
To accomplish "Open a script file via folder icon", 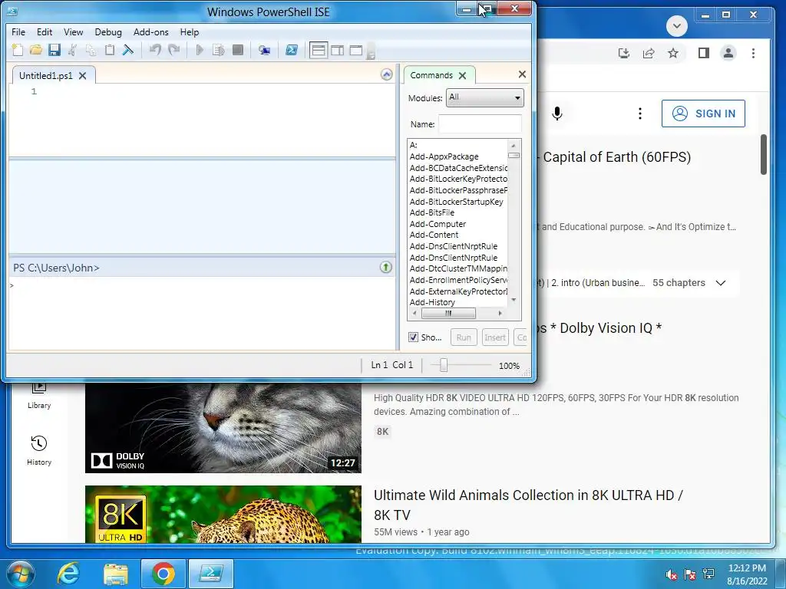I will 36,50.
